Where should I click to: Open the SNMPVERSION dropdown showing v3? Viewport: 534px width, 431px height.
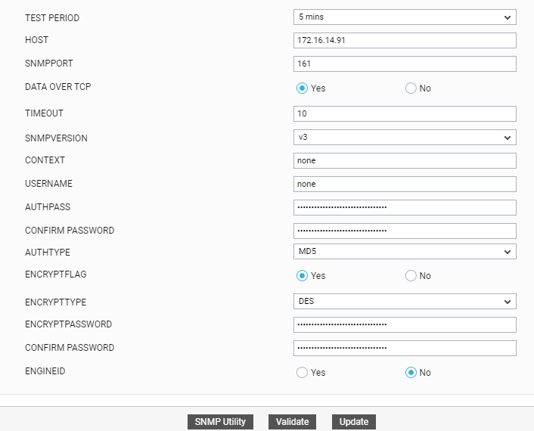(x=405, y=137)
